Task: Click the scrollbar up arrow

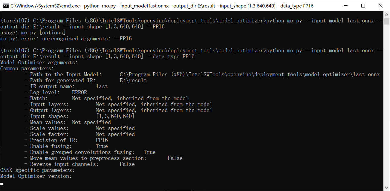Action: point(386,15)
